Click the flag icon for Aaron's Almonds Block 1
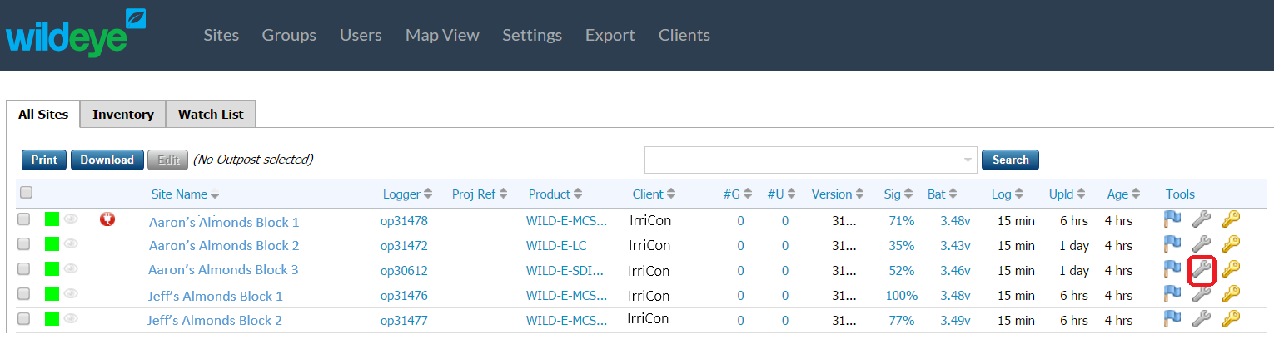This screenshot has height=339, width=1274. (1172, 219)
